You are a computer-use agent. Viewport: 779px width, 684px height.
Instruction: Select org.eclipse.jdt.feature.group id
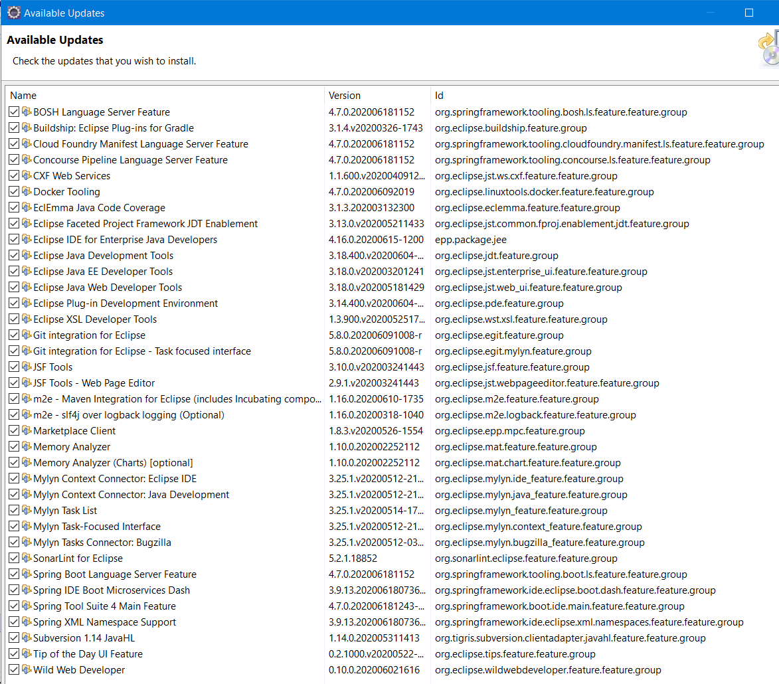(x=496, y=255)
